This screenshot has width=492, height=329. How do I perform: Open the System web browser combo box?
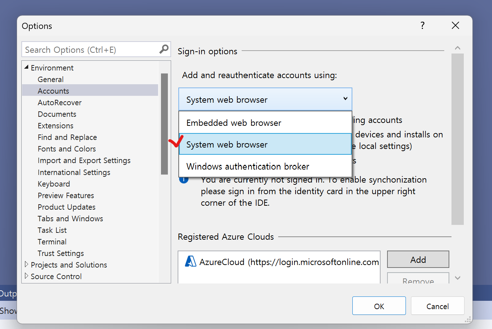[265, 99]
